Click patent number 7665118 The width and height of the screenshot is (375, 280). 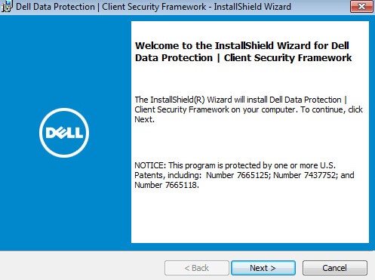tap(182, 185)
